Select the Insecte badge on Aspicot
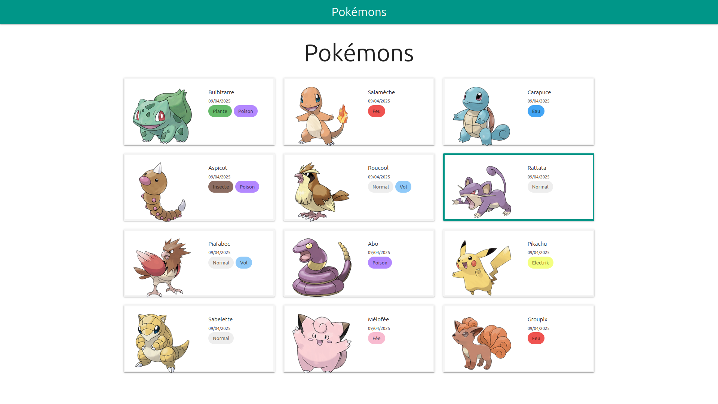 click(221, 187)
